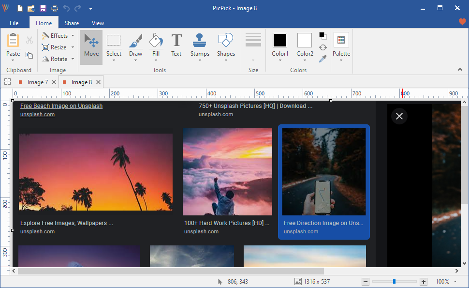
Task: Click the New document icon in title bar
Action: coord(20,8)
